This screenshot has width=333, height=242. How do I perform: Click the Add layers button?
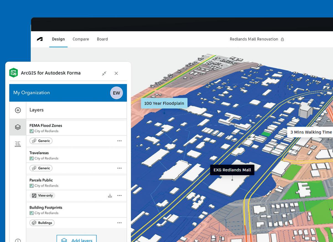[x=77, y=239]
